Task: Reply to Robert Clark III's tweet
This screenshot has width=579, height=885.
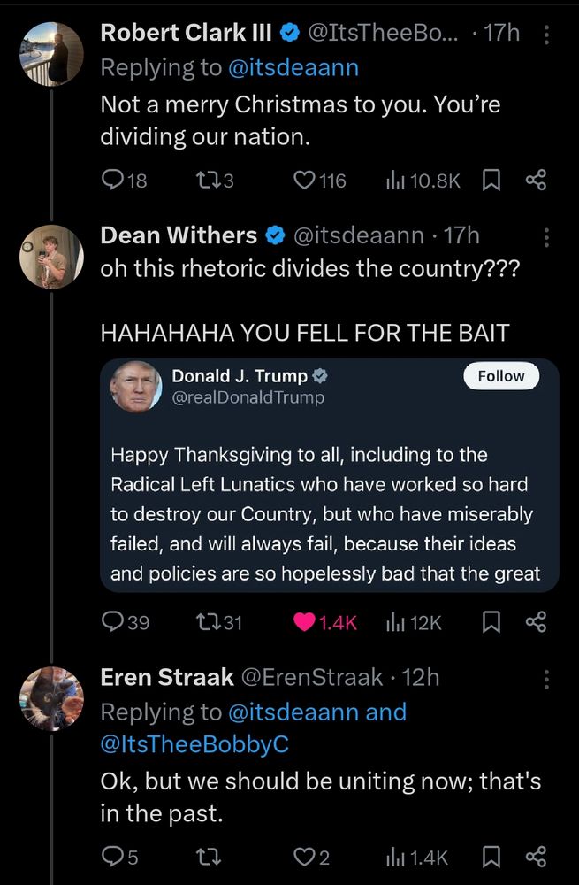Action: tap(112, 181)
